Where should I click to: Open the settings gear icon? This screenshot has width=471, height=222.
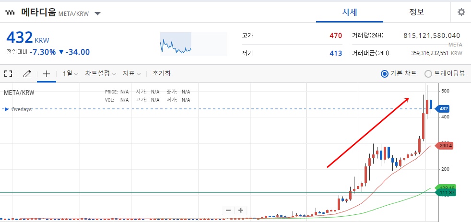(x=461, y=12)
